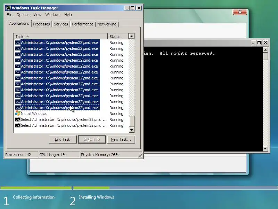The height and width of the screenshot is (209, 278).
Task: Open the Options menu
Action: [x=23, y=15]
